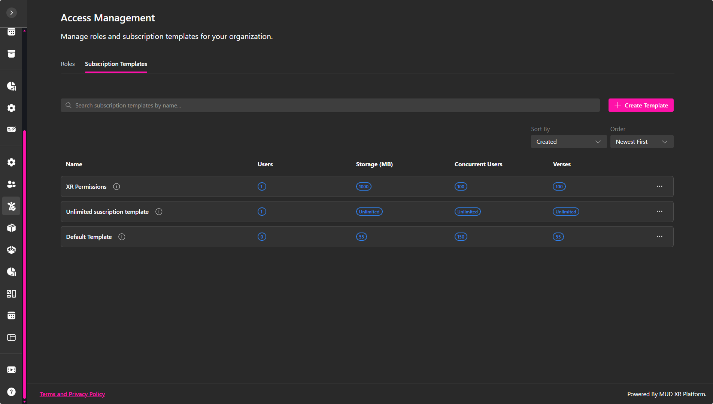713x404 pixels.
Task: Open the 3D cube icon in sidebar
Action: [x=12, y=228]
